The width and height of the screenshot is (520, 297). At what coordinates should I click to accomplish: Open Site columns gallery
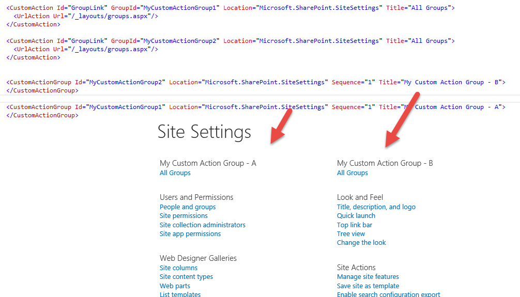coord(178,268)
